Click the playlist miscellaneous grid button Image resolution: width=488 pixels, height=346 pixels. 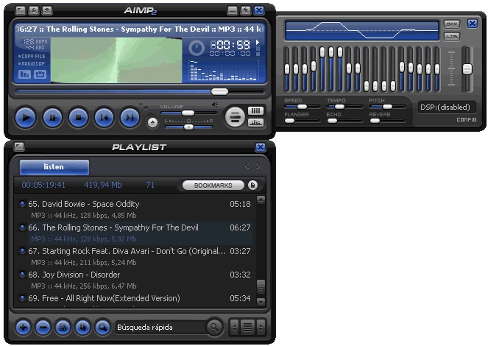point(63,328)
